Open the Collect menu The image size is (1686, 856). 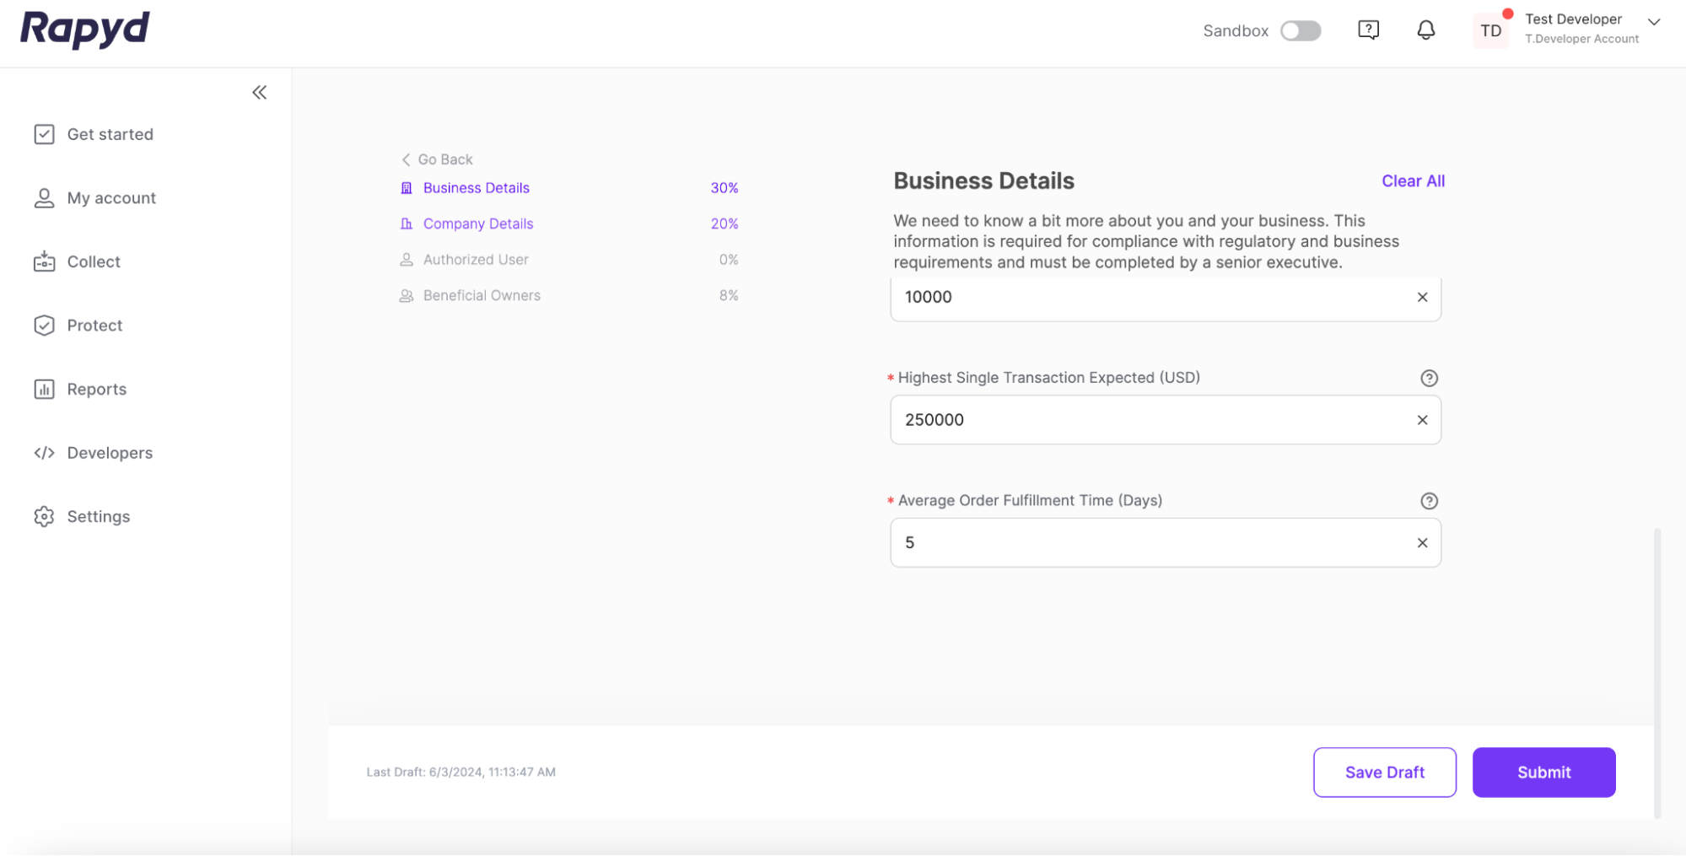(94, 262)
